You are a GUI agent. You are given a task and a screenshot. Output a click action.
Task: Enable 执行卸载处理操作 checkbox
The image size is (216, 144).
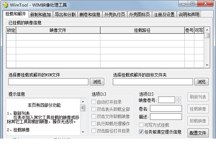pos(94,124)
